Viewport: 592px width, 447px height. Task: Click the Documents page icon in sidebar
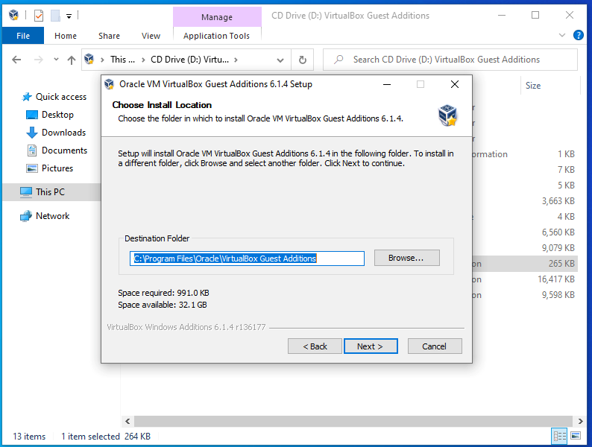coord(32,150)
